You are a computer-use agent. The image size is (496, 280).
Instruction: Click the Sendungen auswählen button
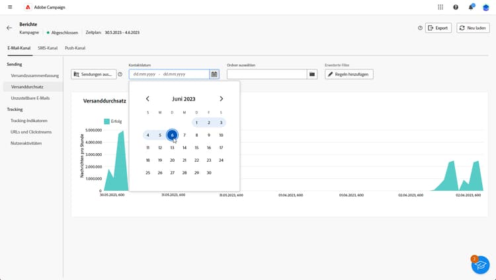(94, 74)
